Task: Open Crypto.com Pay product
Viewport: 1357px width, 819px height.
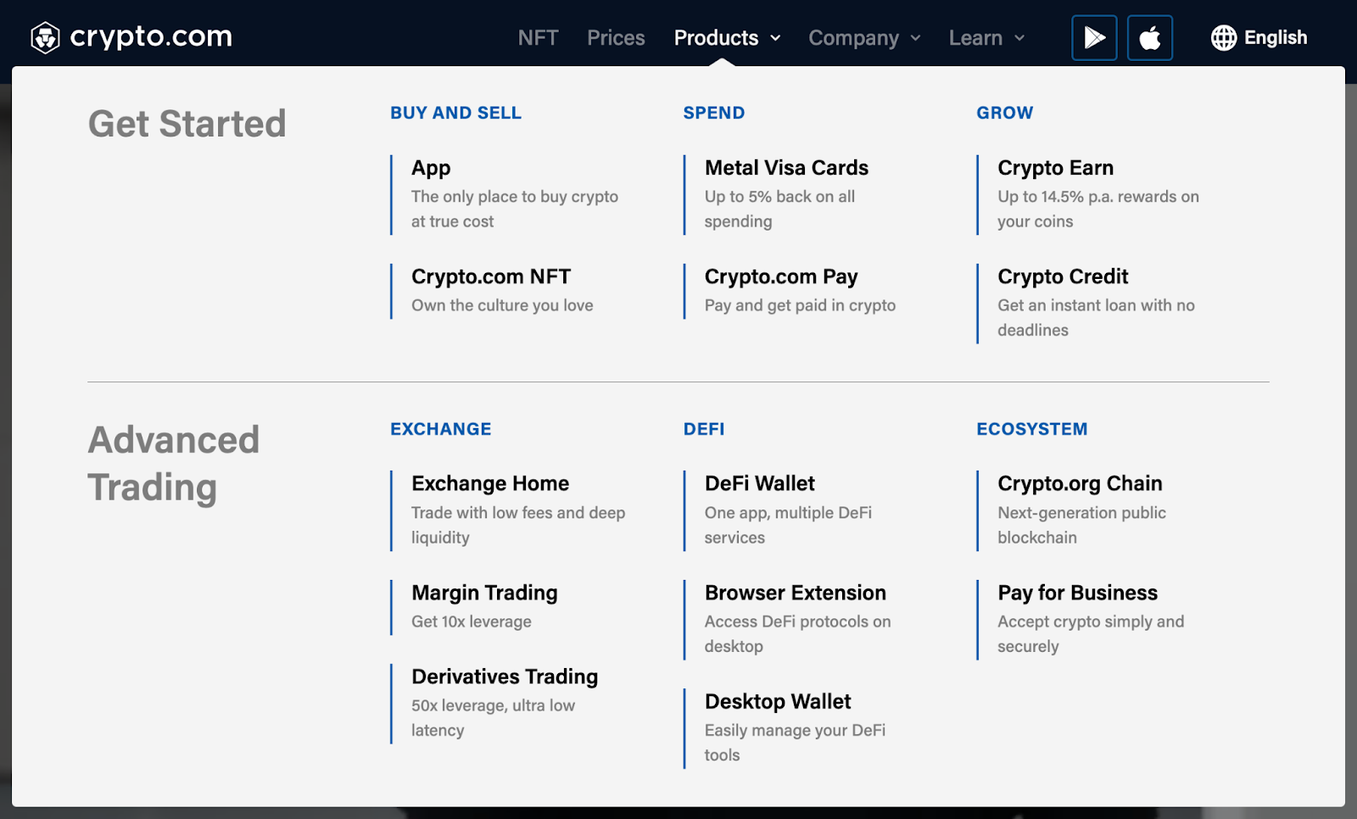Action: (781, 276)
